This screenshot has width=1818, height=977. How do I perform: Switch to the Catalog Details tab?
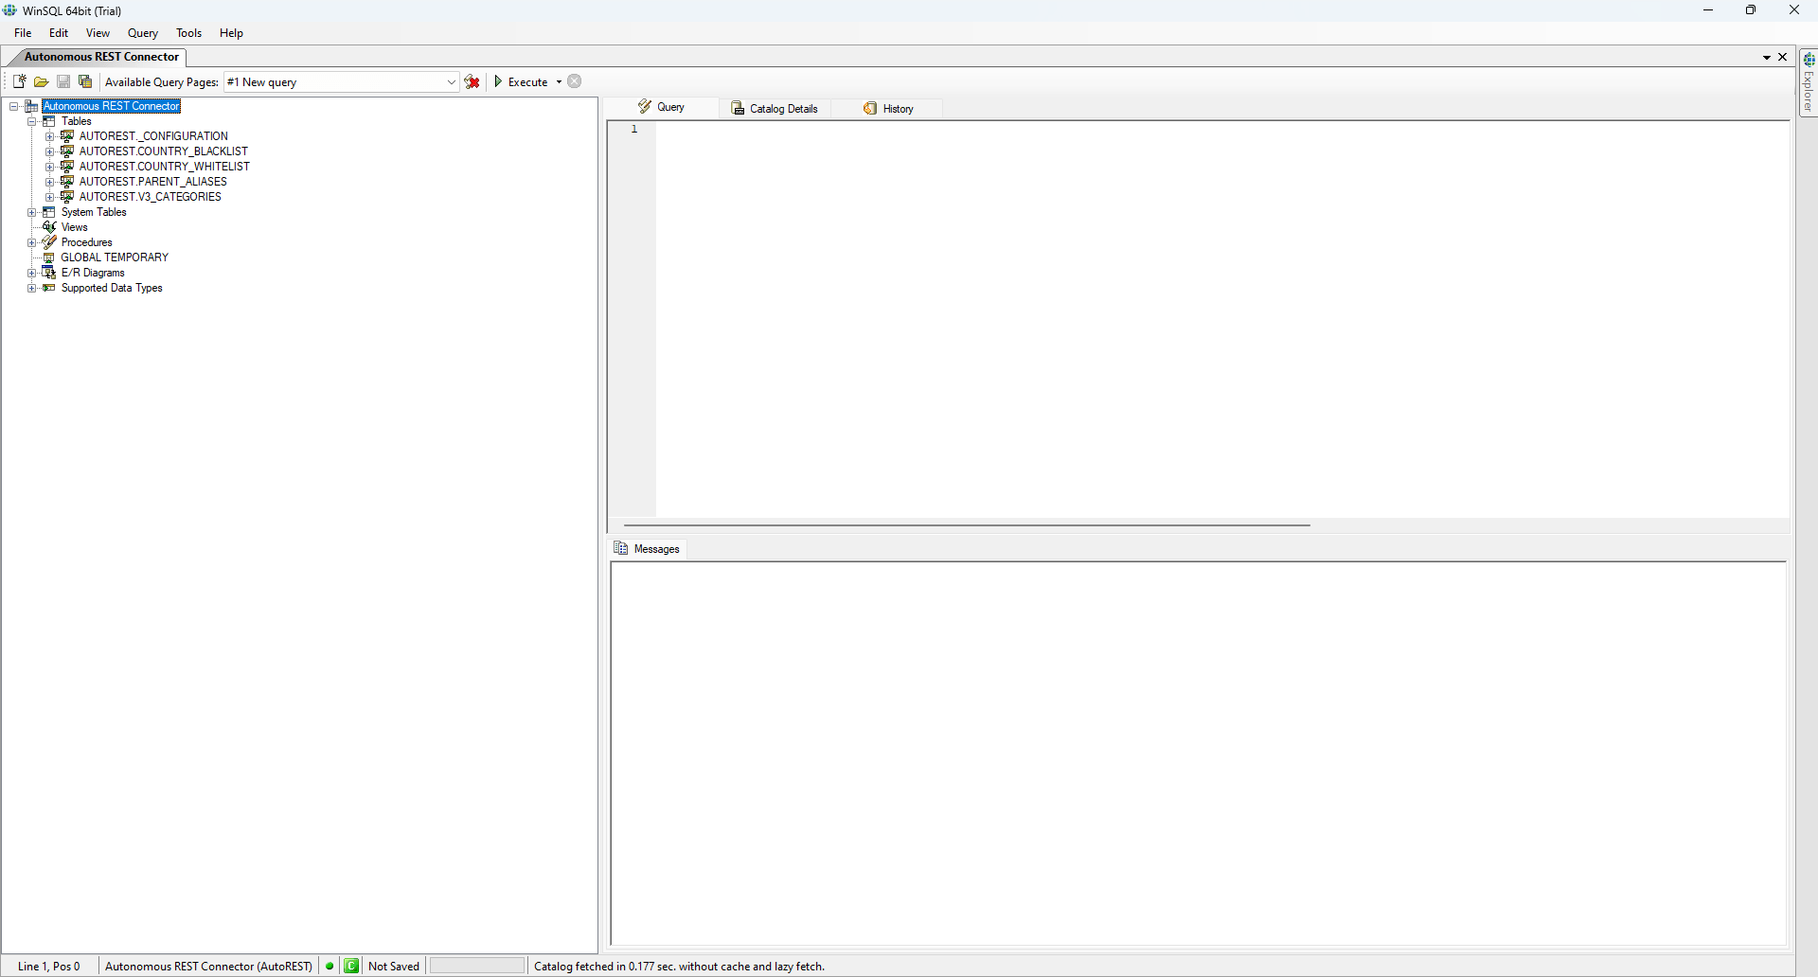[775, 109]
